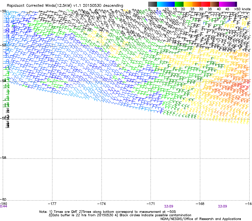Click the purple '23:09' time near -171
Screen dimensions: 252x221
169,206
